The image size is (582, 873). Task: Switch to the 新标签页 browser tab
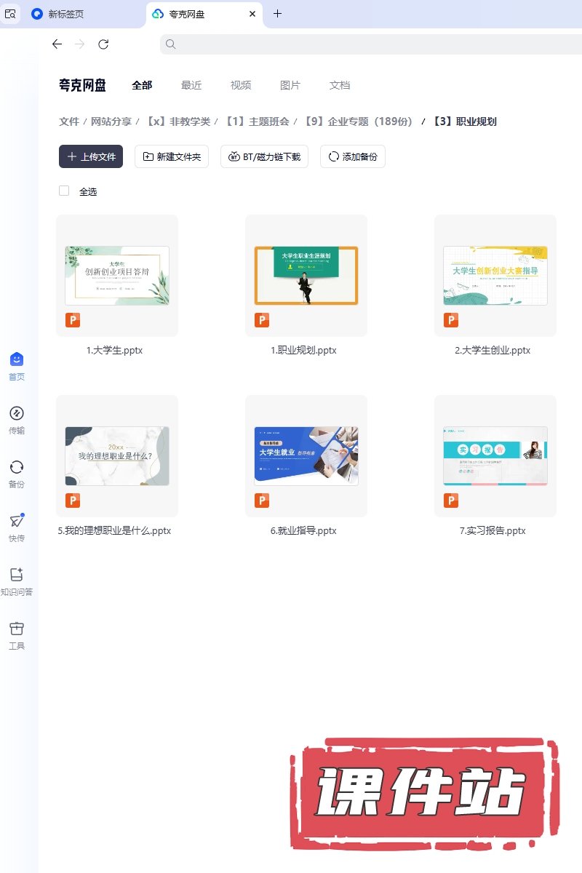pyautogui.click(x=65, y=14)
